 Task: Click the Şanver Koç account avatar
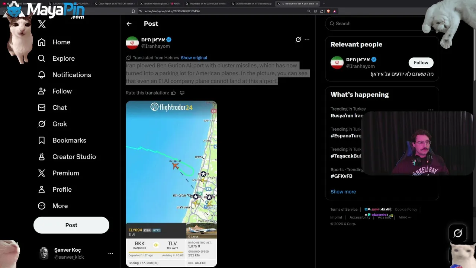click(x=44, y=253)
